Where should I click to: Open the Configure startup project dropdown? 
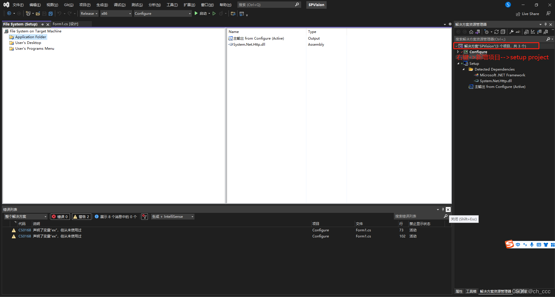[163, 14]
